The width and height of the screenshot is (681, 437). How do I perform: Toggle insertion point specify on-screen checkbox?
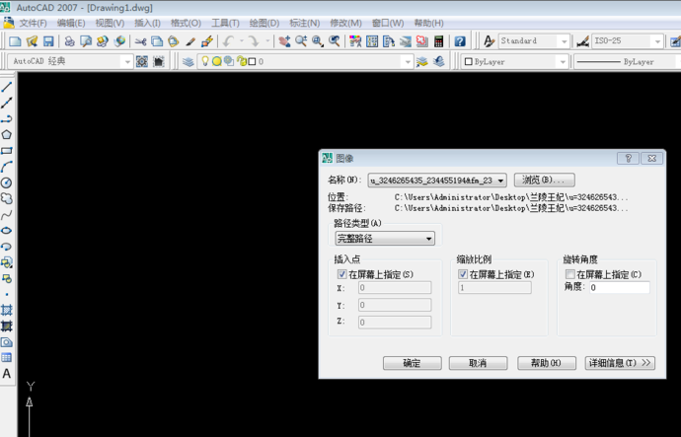click(x=341, y=274)
